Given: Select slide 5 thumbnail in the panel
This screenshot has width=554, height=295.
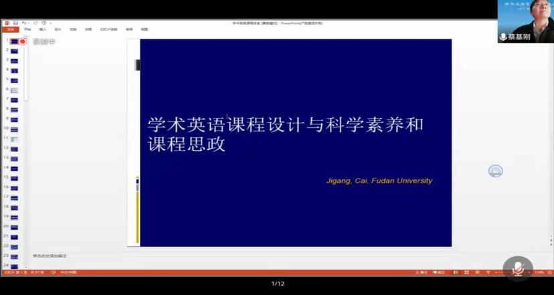Looking at the screenshot, I should (14, 80).
